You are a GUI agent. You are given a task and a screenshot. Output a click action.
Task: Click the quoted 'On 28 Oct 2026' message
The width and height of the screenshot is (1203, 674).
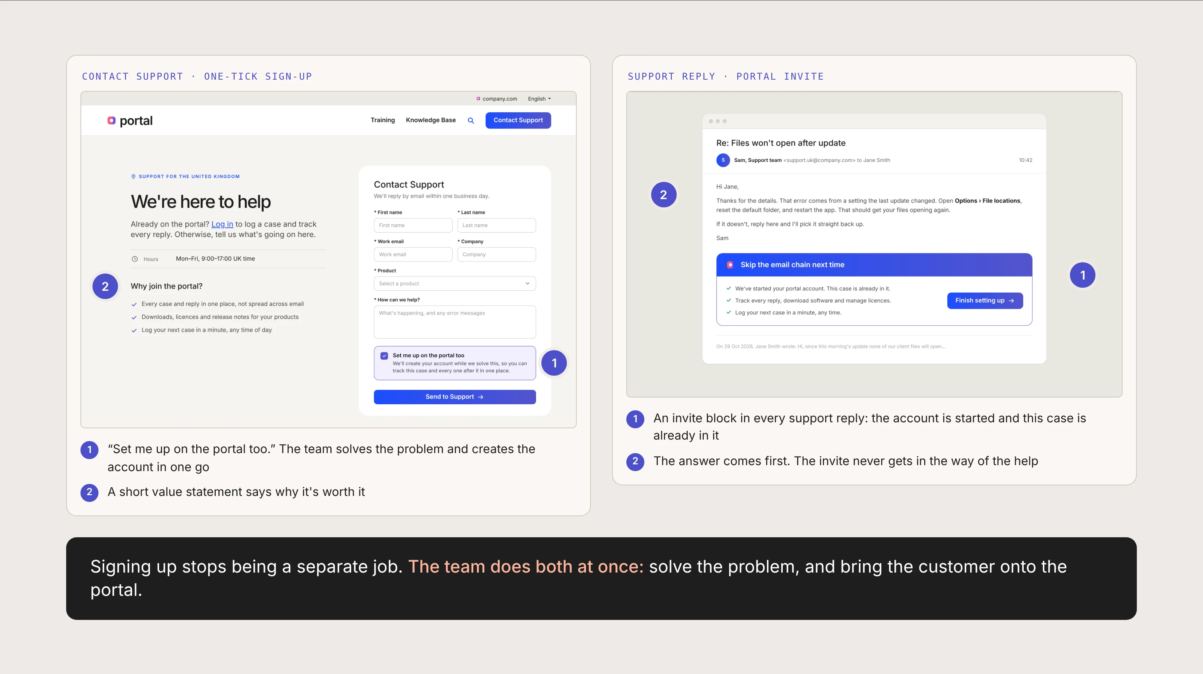coord(830,346)
